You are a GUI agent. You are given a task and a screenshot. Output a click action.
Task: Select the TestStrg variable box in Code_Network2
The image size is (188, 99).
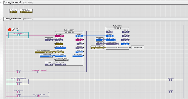pos(13,11)
